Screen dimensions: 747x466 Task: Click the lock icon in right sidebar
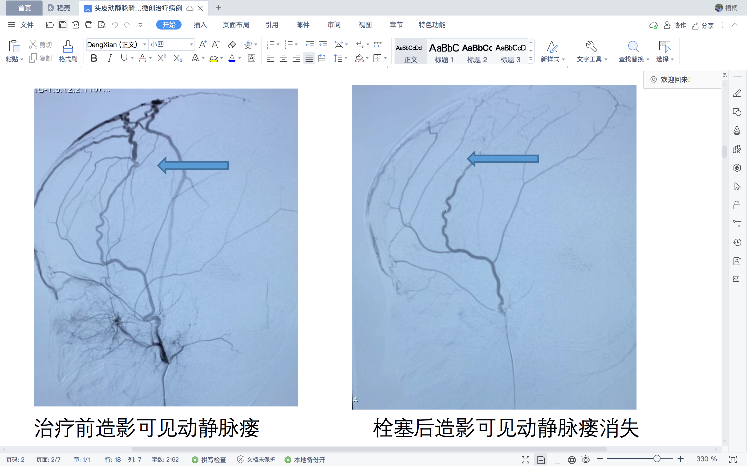(737, 205)
